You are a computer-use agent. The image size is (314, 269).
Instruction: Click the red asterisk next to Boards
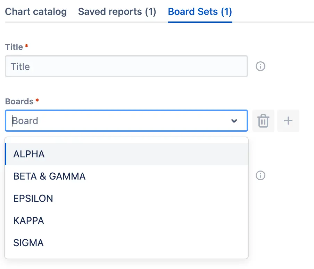tap(37, 100)
